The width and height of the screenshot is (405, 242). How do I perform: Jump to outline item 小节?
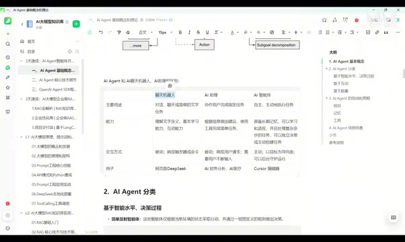tap(332, 135)
